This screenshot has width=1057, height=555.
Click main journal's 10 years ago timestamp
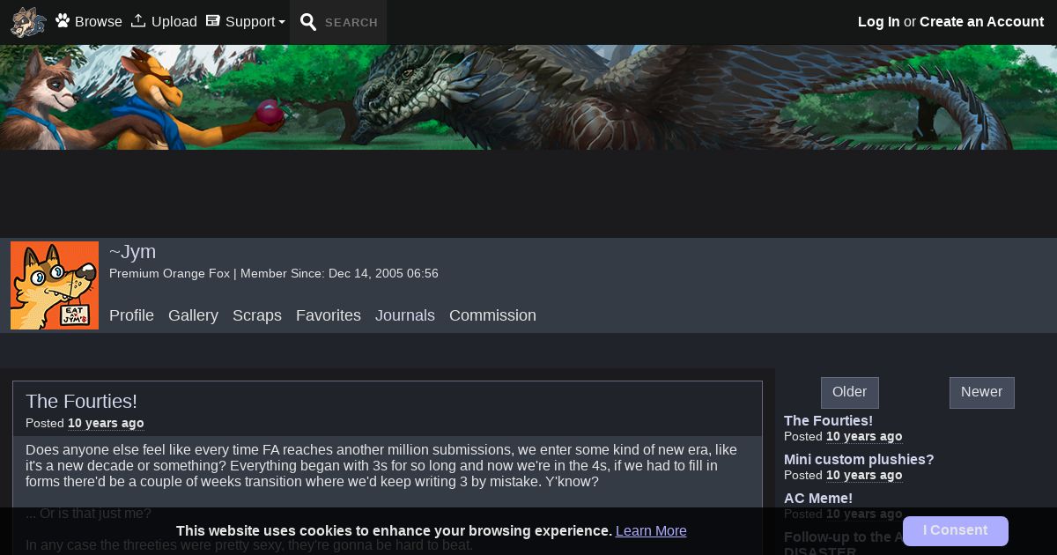tap(106, 424)
